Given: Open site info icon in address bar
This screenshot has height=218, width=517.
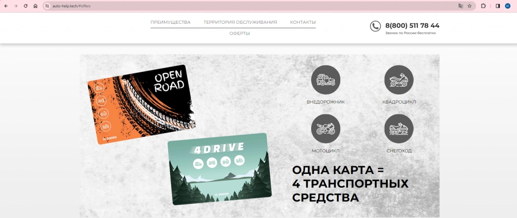Looking at the screenshot, I should coord(47,6).
